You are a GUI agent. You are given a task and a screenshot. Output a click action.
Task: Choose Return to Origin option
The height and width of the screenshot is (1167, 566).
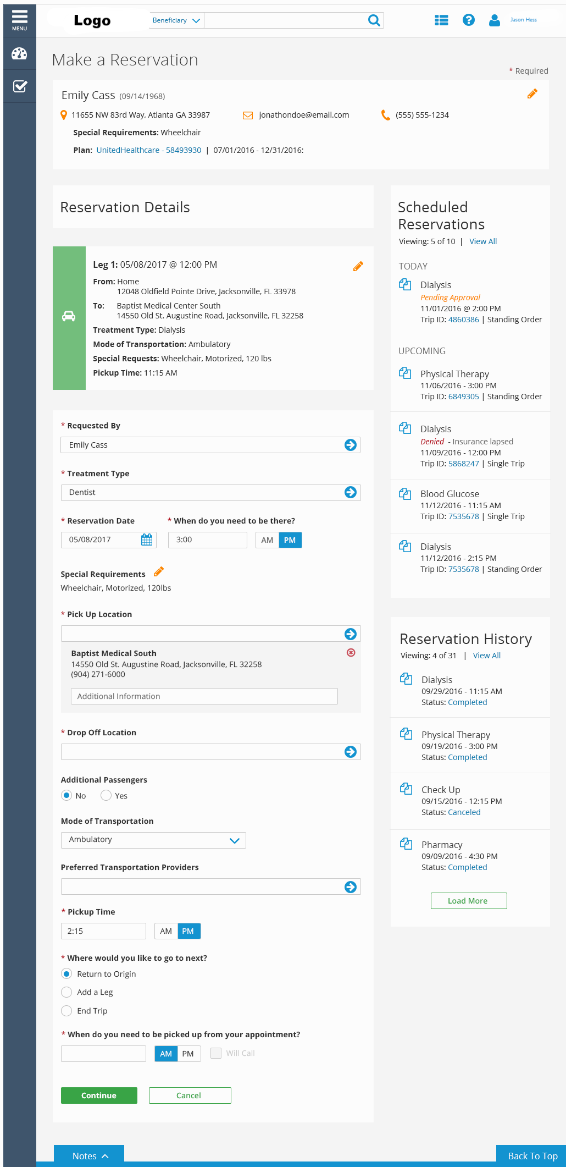coord(66,974)
